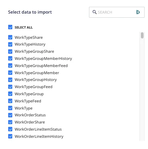Toggle the WorkTypeGroup checkbox

click(10, 94)
